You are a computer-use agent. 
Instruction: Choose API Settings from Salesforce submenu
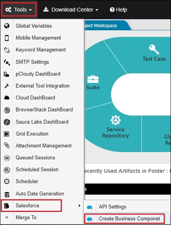[x=113, y=207]
